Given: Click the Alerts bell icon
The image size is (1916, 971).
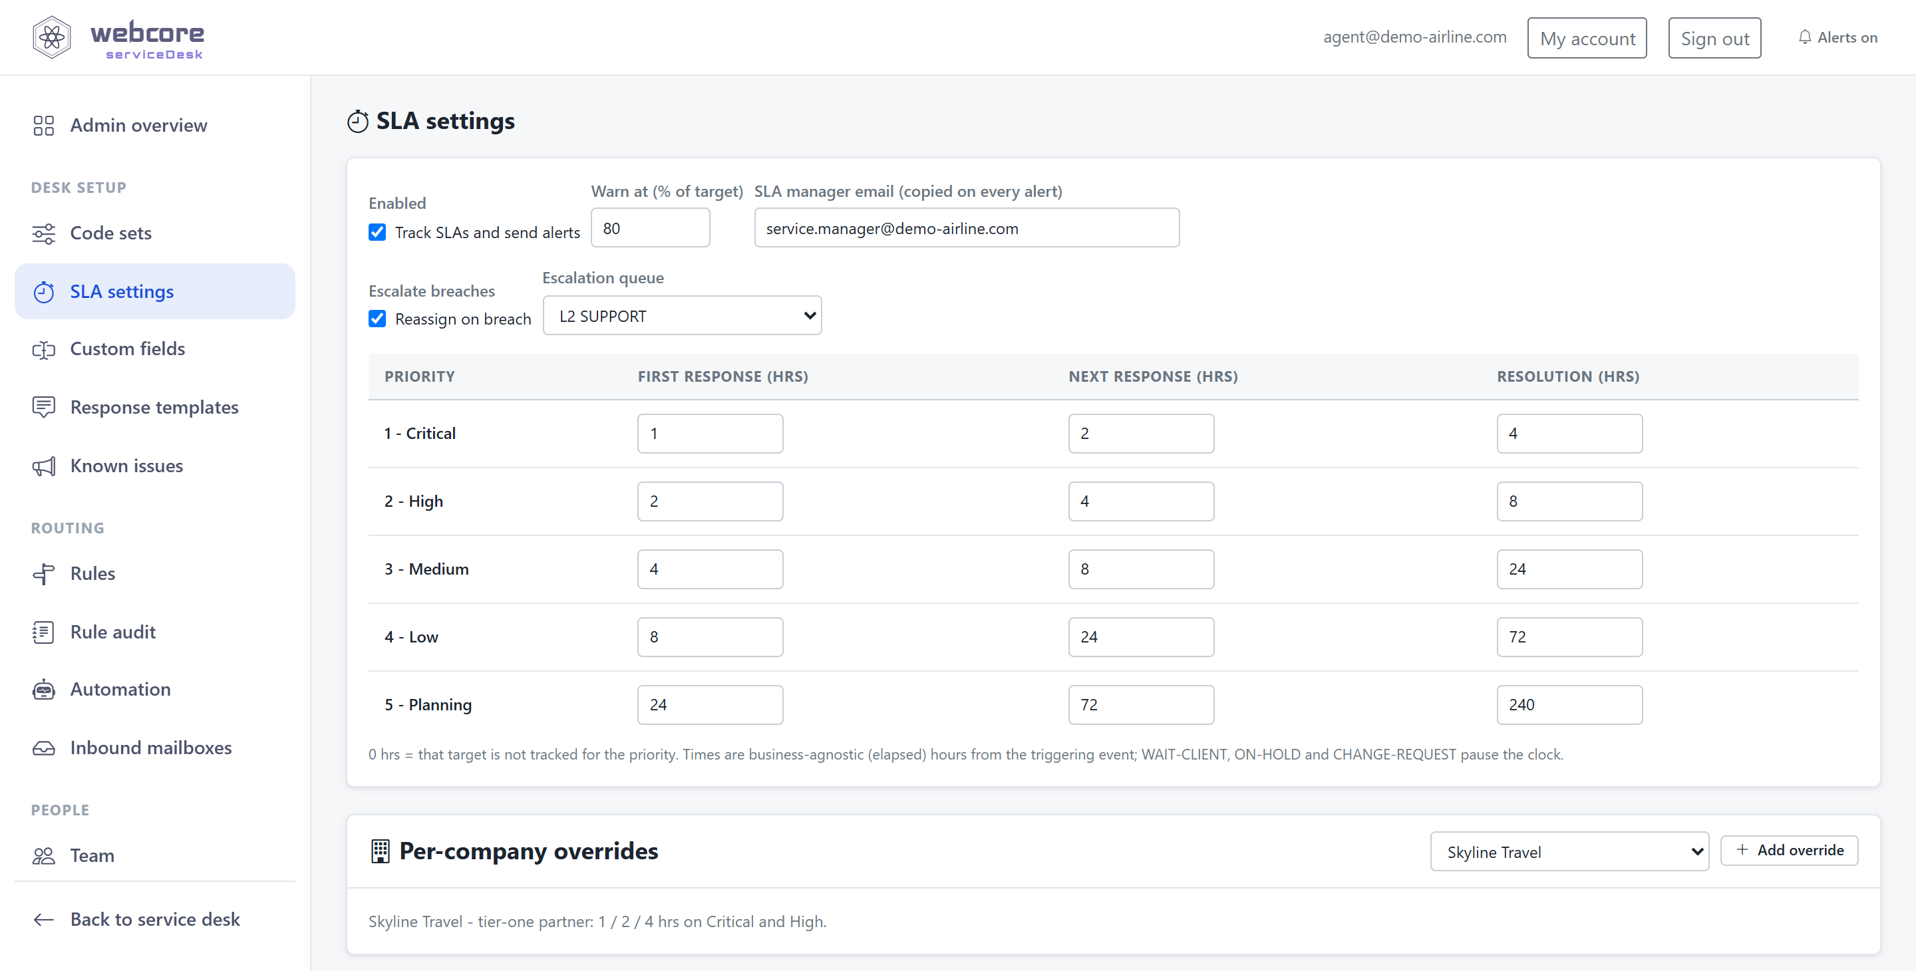Looking at the screenshot, I should pyautogui.click(x=1804, y=37).
